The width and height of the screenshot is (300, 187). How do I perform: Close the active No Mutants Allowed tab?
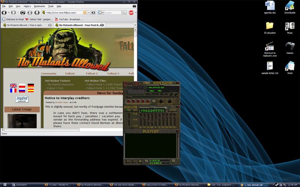pos(102,25)
